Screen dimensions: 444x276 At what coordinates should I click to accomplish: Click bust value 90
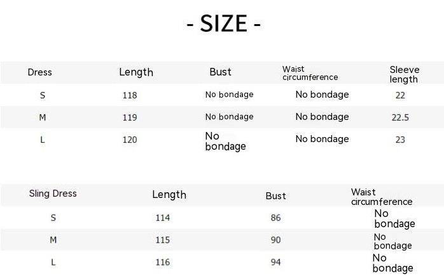pyautogui.click(x=275, y=240)
